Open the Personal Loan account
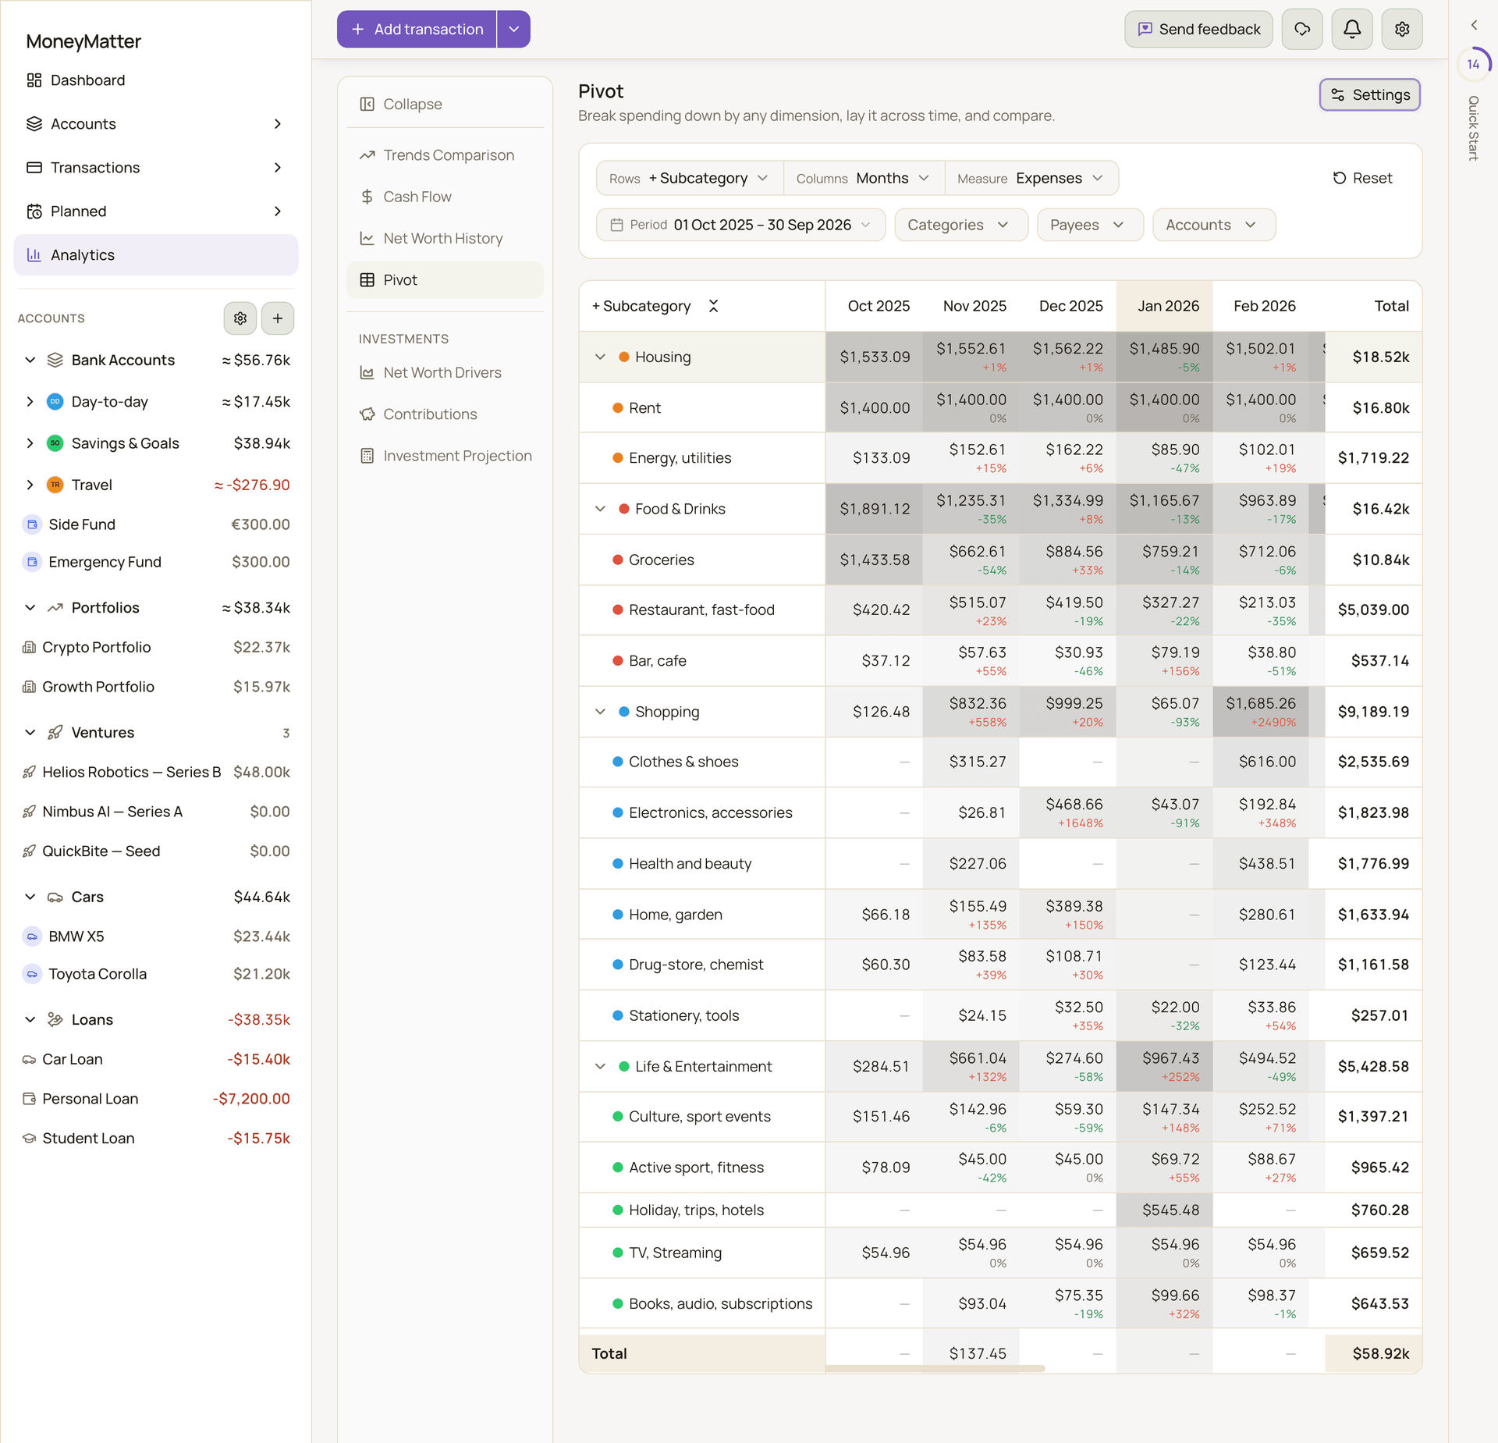 tap(156, 1099)
